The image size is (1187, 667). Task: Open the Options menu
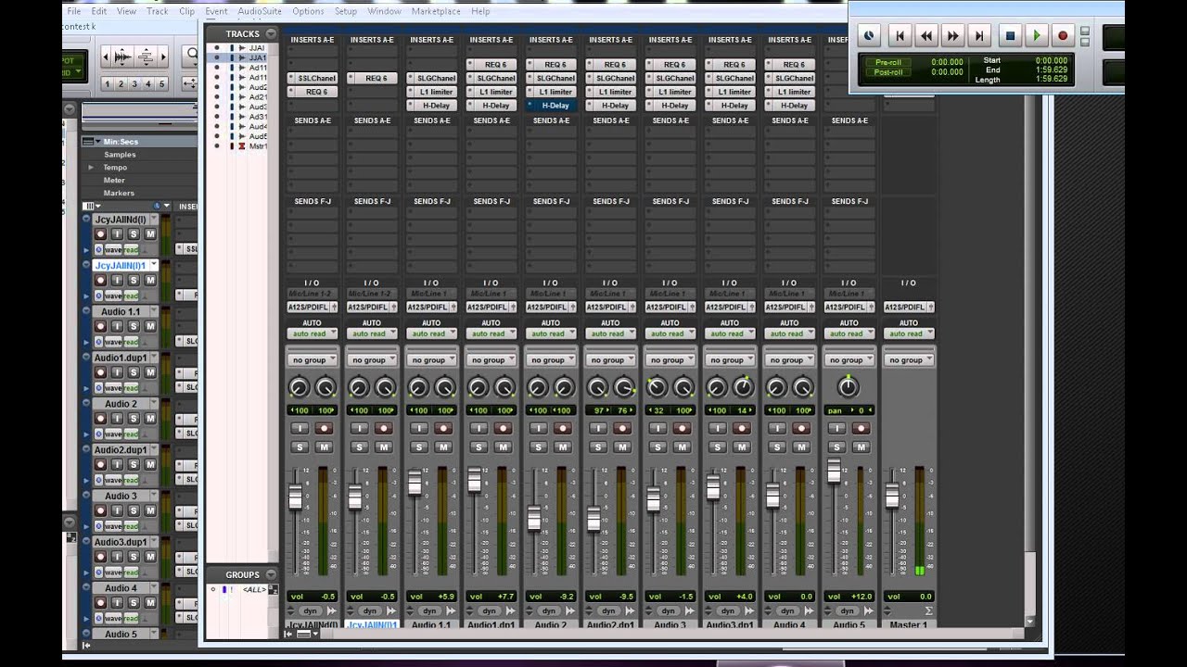coord(308,11)
